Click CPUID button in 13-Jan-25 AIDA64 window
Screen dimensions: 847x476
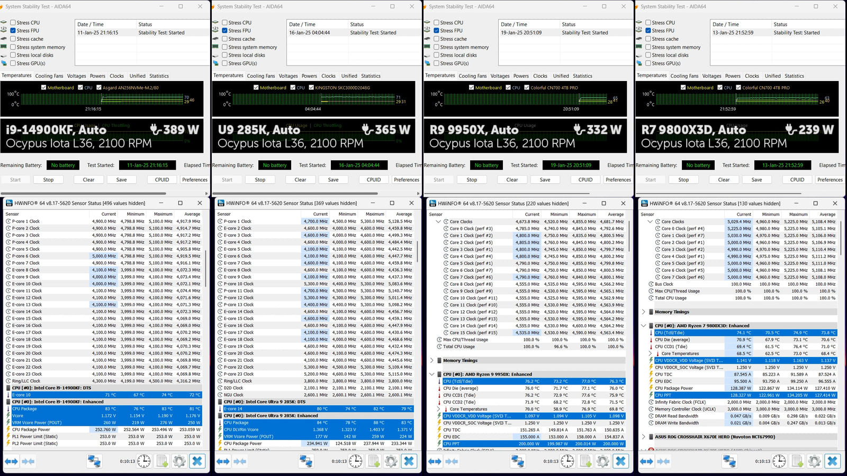(797, 180)
